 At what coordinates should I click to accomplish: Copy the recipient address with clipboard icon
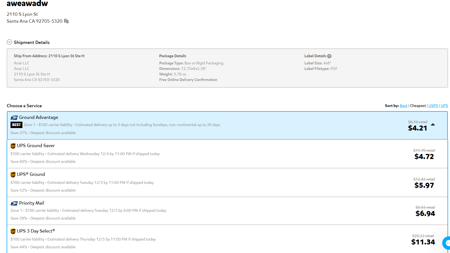click(66, 21)
